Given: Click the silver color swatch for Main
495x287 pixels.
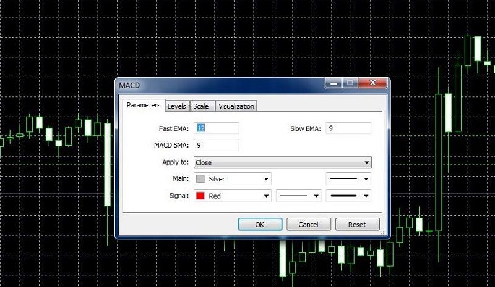Looking at the screenshot, I should tap(200, 179).
